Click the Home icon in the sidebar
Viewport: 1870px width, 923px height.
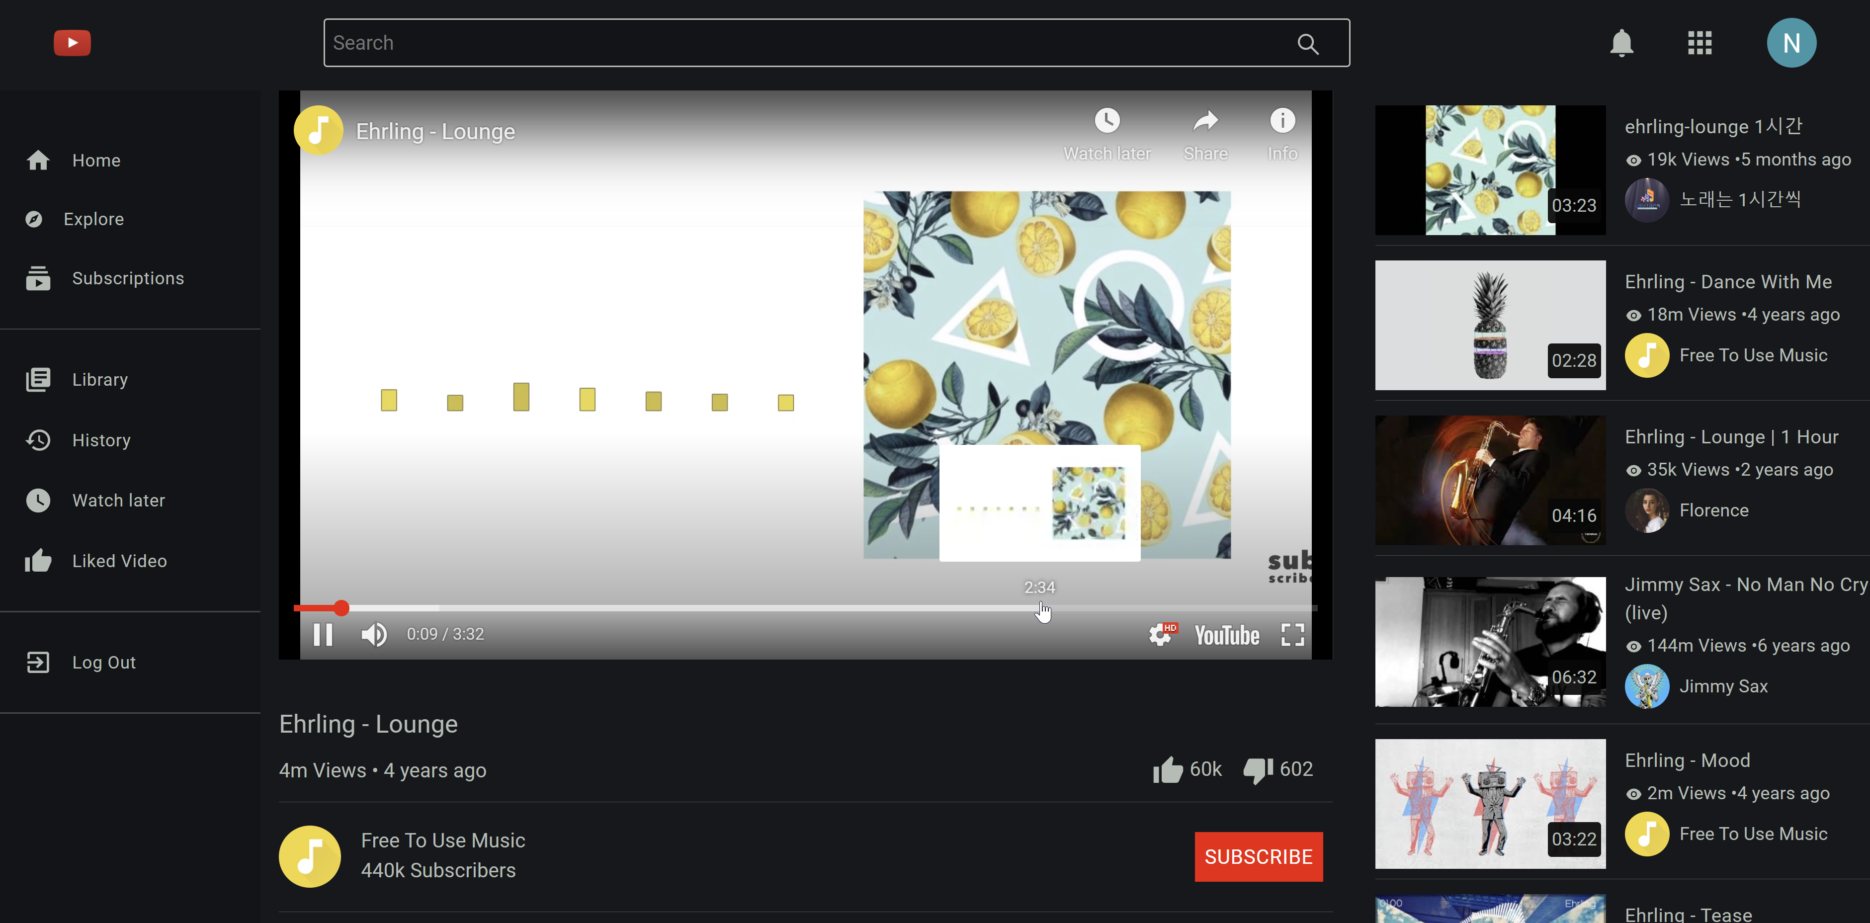point(38,161)
